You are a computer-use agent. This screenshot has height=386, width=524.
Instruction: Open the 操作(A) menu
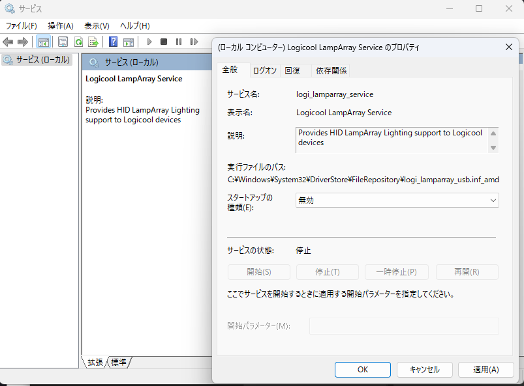click(x=61, y=25)
